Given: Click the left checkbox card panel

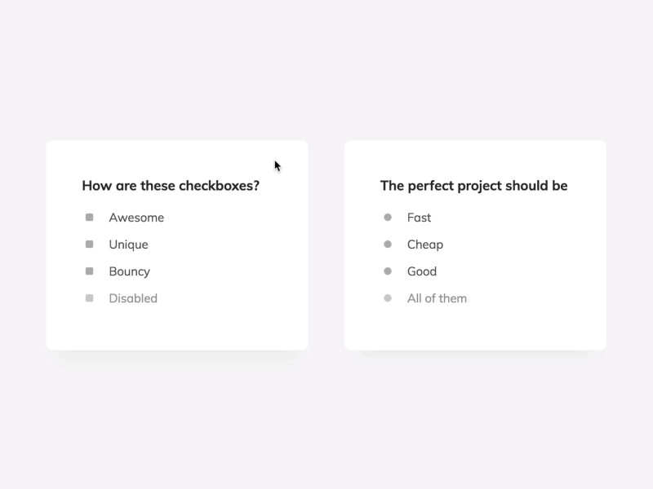Looking at the screenshot, I should click(x=178, y=326).
